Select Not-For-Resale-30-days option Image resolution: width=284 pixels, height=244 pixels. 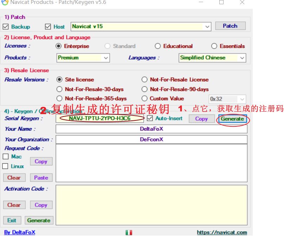pos(59,89)
